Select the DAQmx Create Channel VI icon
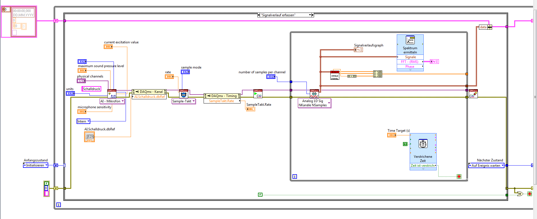Screen dimensions: 537x219 click(x=112, y=94)
